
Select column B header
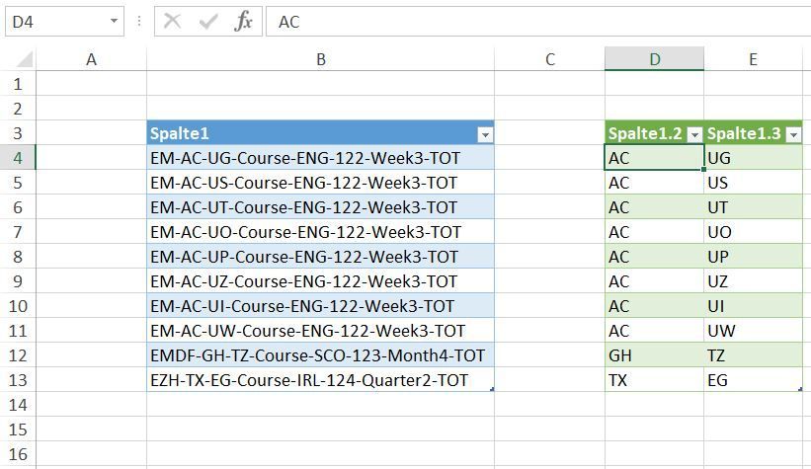pyautogui.click(x=321, y=59)
